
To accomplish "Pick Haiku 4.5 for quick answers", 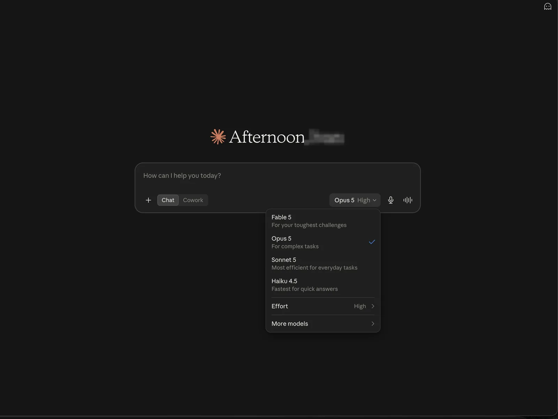I will pyautogui.click(x=323, y=285).
